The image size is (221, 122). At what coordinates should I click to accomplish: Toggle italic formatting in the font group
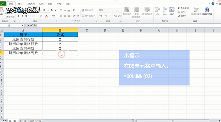point(22,16)
